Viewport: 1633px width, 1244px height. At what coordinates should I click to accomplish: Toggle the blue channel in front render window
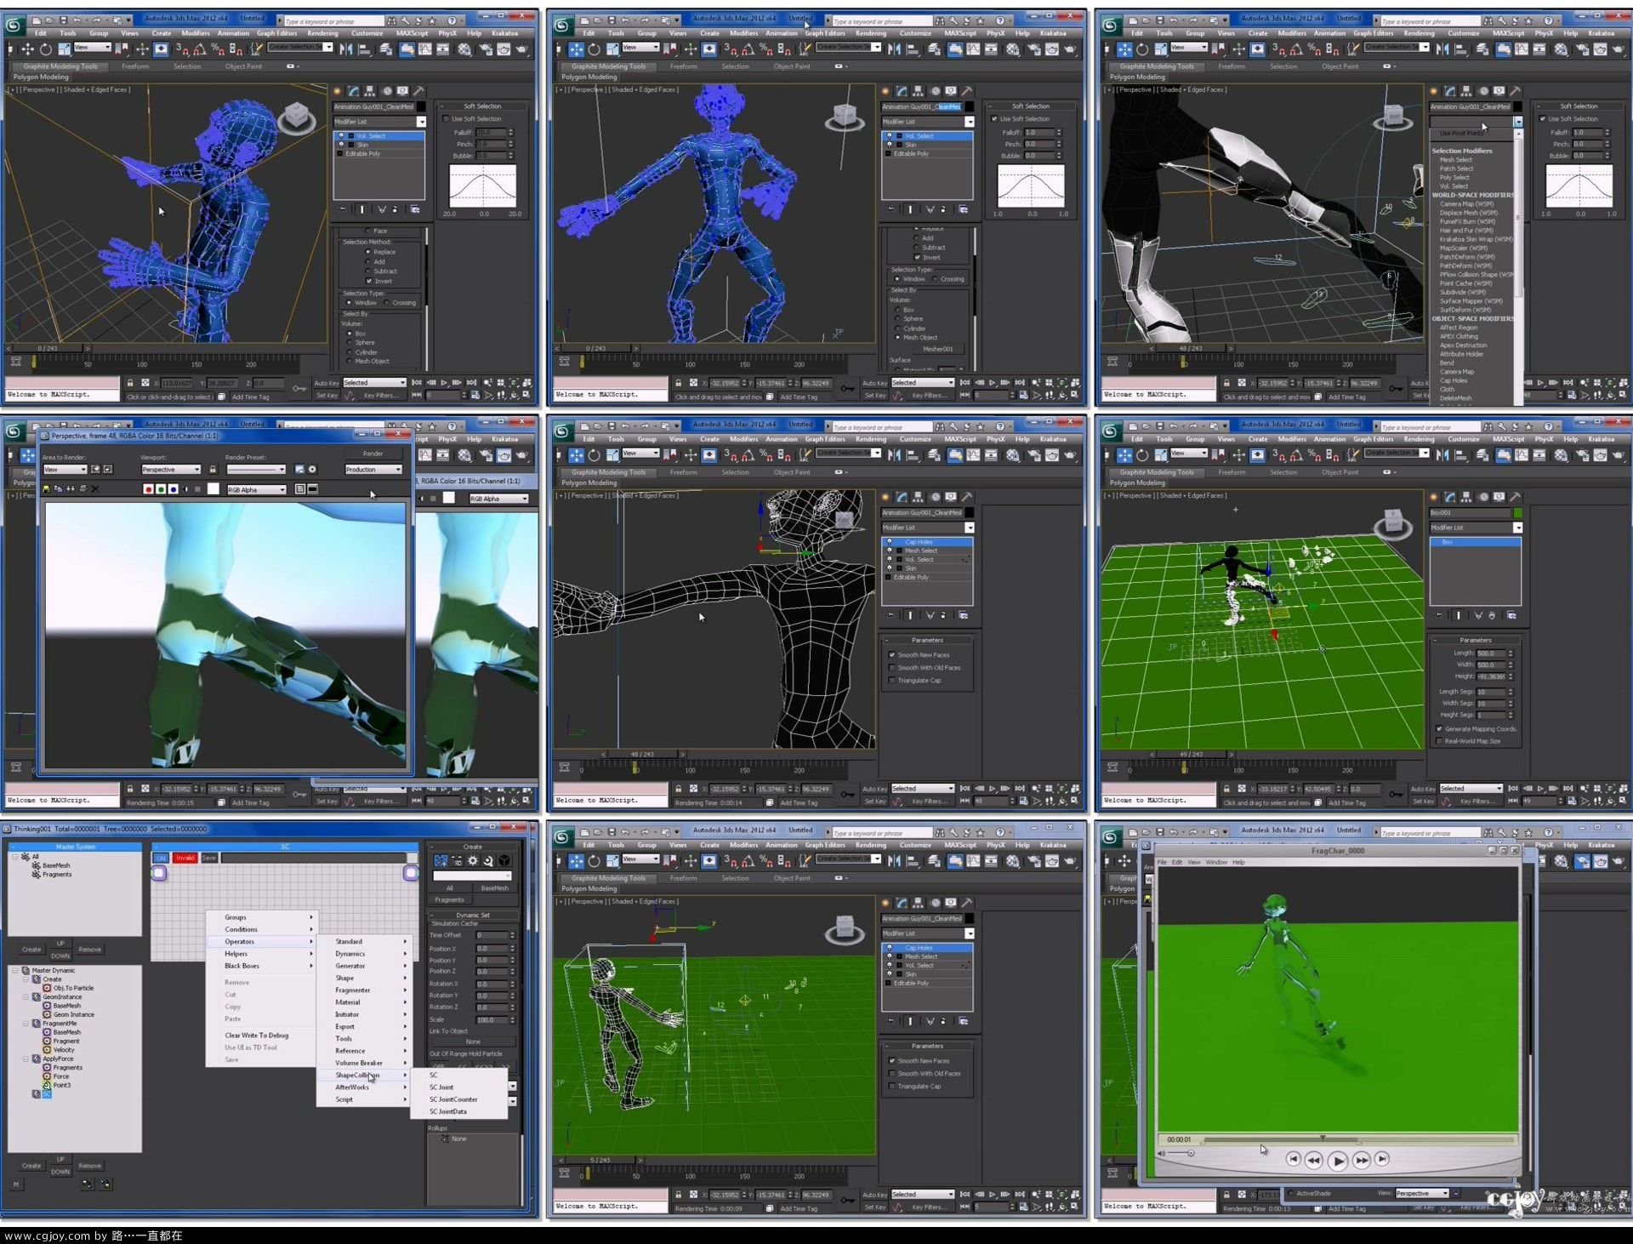tap(174, 489)
